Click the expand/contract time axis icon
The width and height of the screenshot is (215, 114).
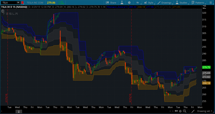176,111
